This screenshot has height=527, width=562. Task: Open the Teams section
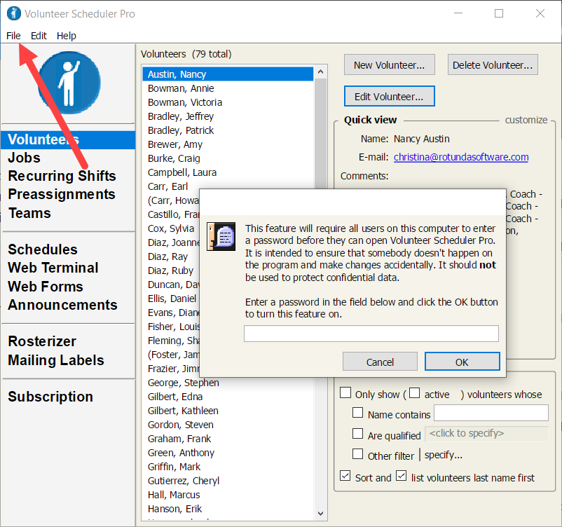(29, 213)
